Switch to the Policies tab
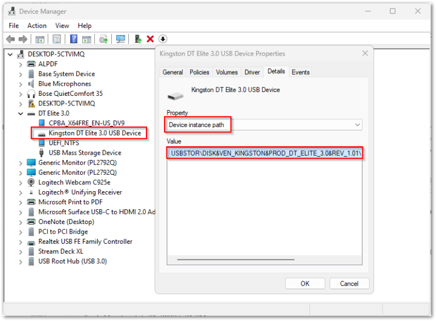436x321 pixels. 199,72
